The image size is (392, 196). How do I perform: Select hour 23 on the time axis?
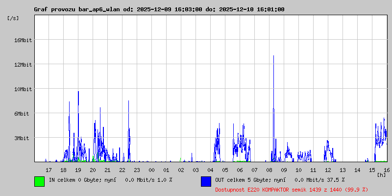[137, 170]
